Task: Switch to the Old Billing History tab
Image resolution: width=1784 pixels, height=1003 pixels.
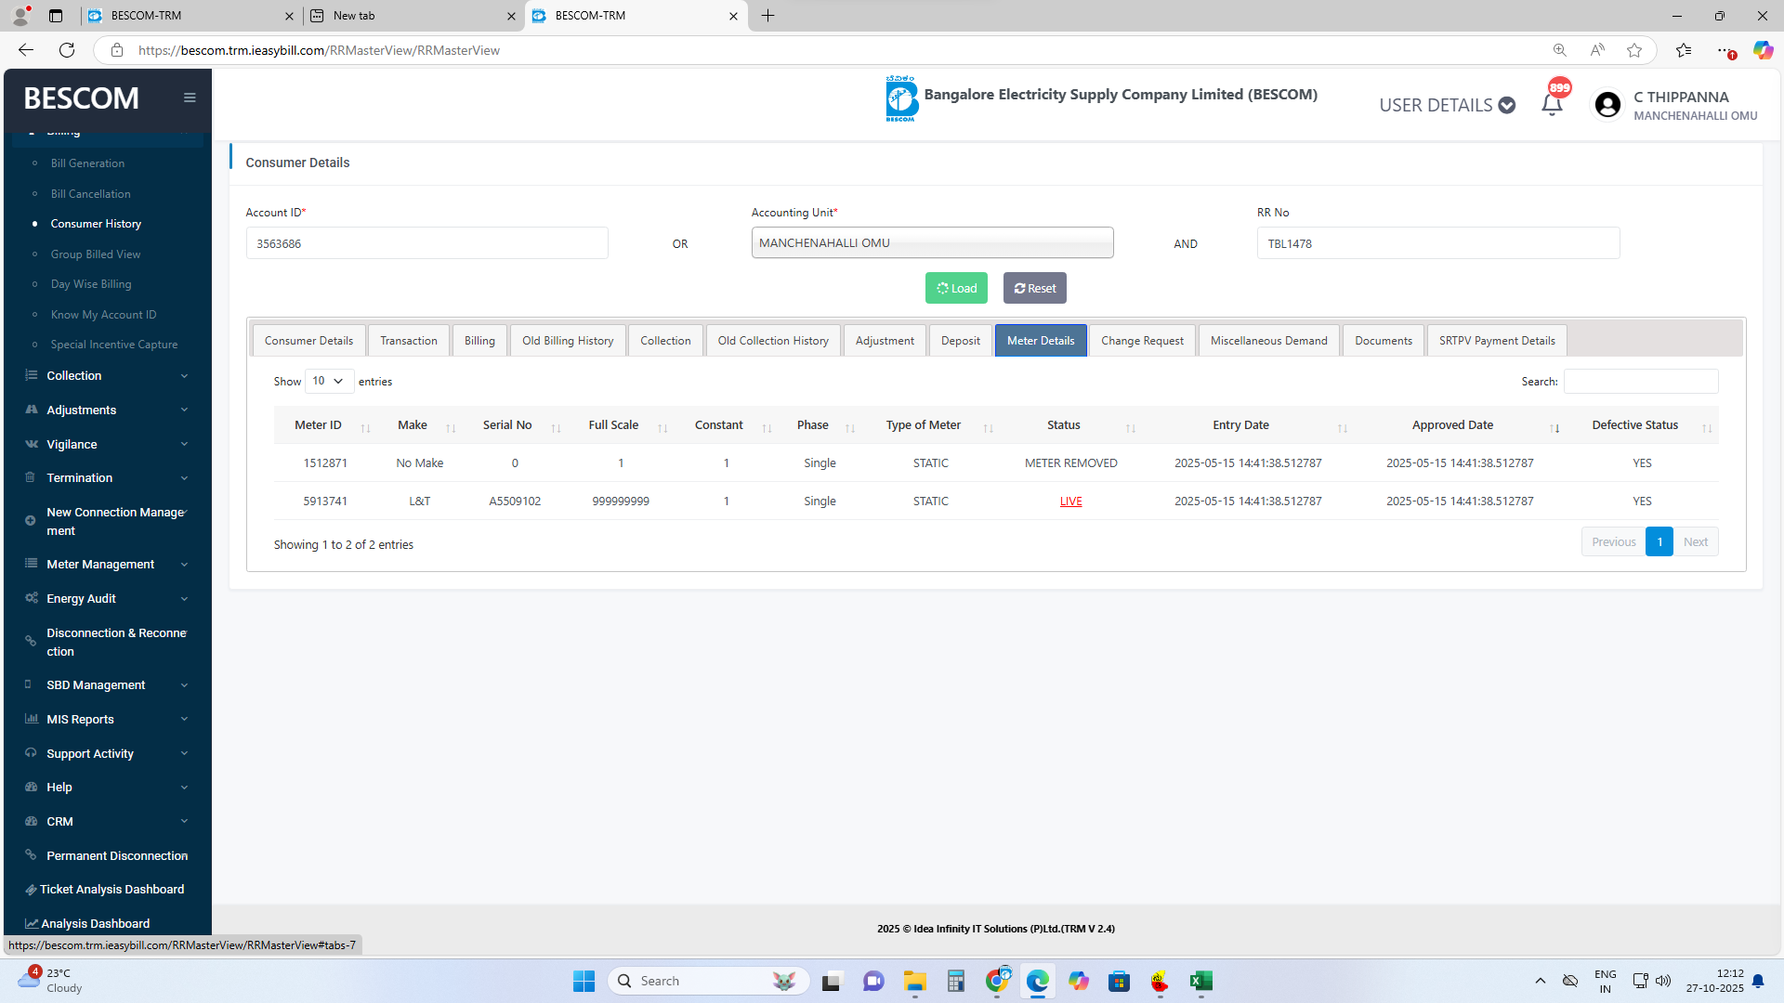Action: [567, 341]
